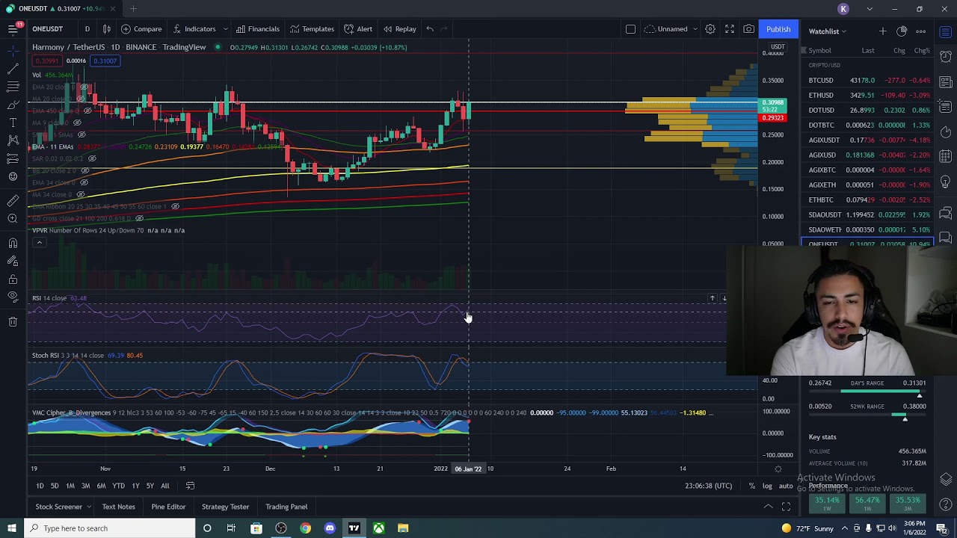
Task: Toggle stay in drawing mode
Action: click(13, 261)
